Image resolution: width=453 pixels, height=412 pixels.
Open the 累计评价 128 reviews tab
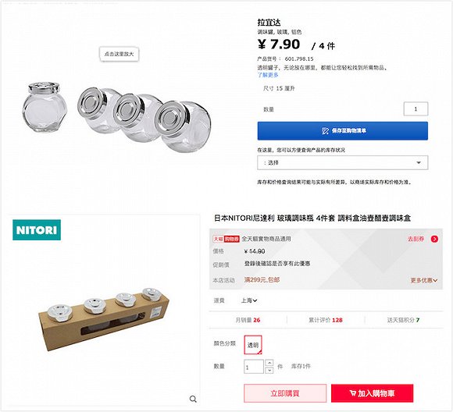pyautogui.click(x=326, y=320)
